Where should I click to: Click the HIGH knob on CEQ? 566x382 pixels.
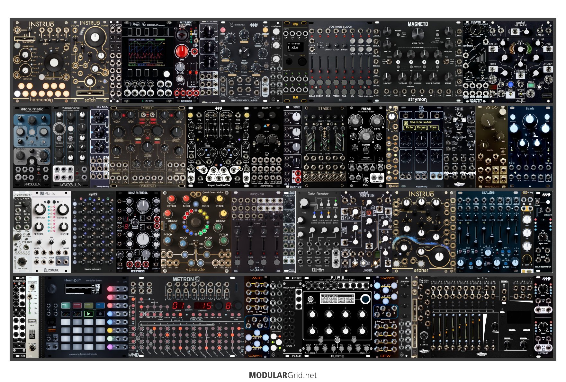[527, 220]
